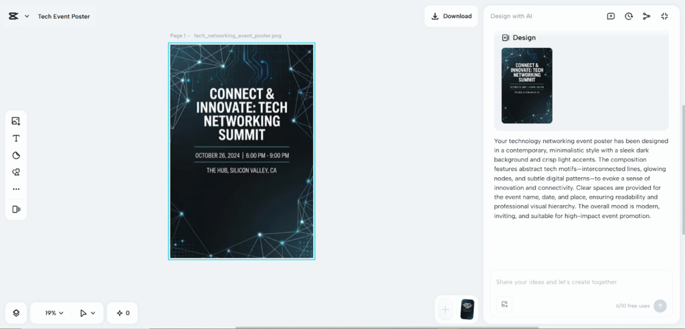Select the shapes tool in left toolbar
The height and width of the screenshot is (329, 685).
point(16,156)
